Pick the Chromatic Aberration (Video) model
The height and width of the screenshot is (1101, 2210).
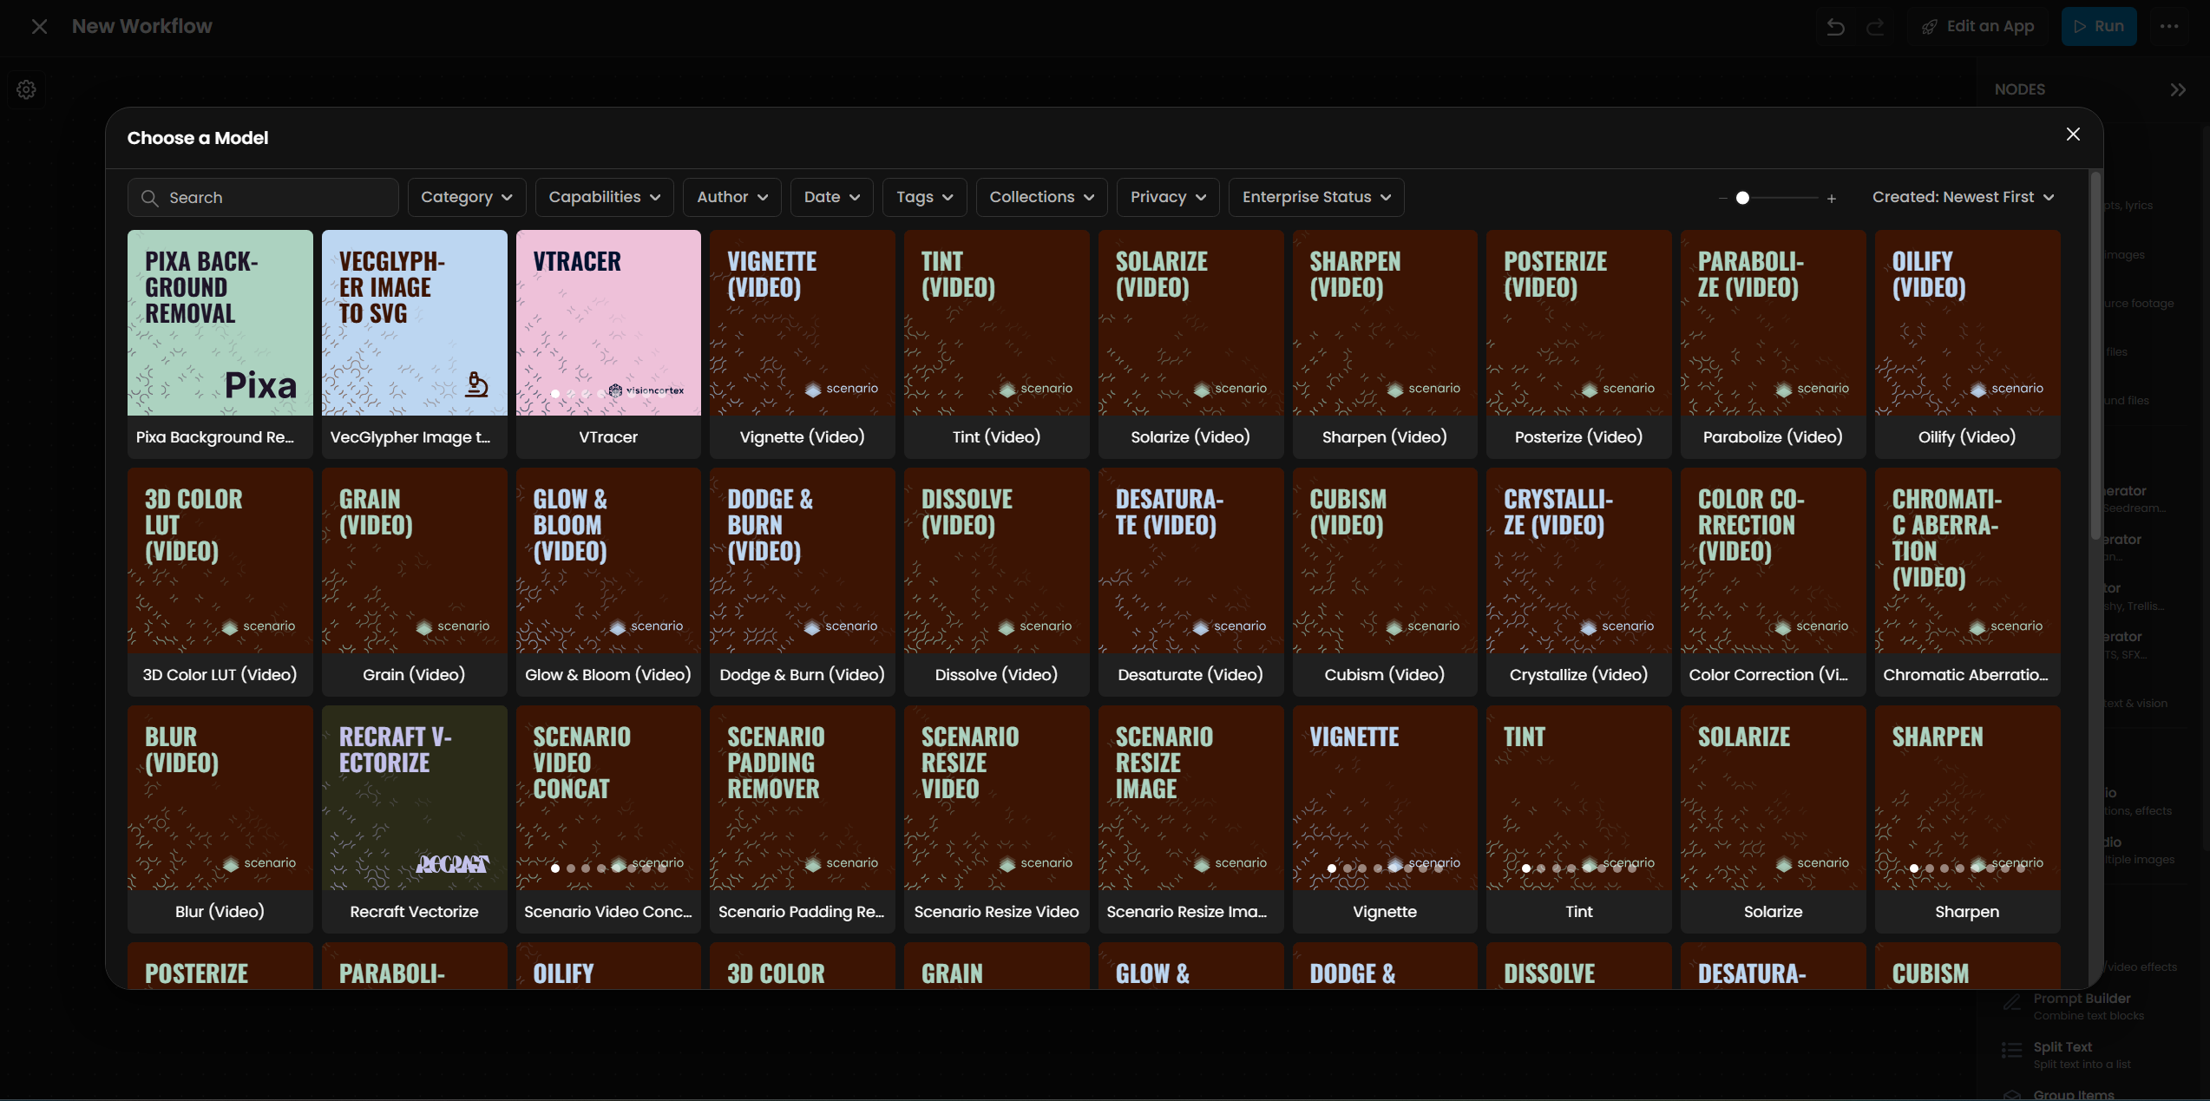[1968, 582]
